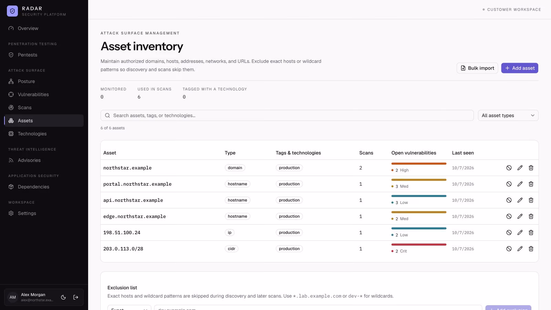This screenshot has width=551, height=310.
Task: Navigate to Vulnerabilities
Action: [44, 94]
